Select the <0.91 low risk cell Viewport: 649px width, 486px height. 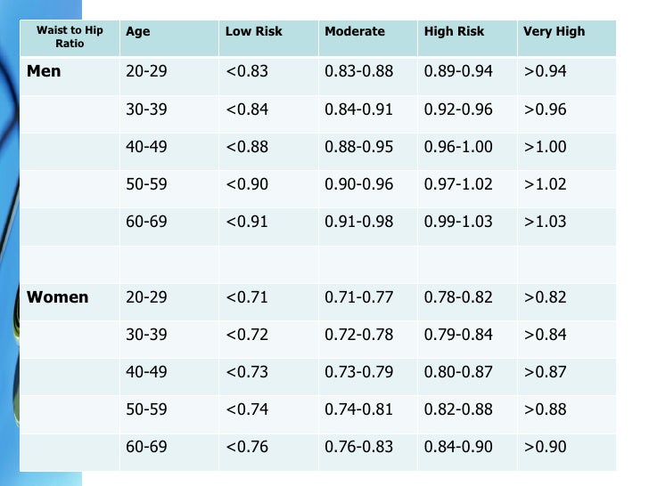click(247, 222)
